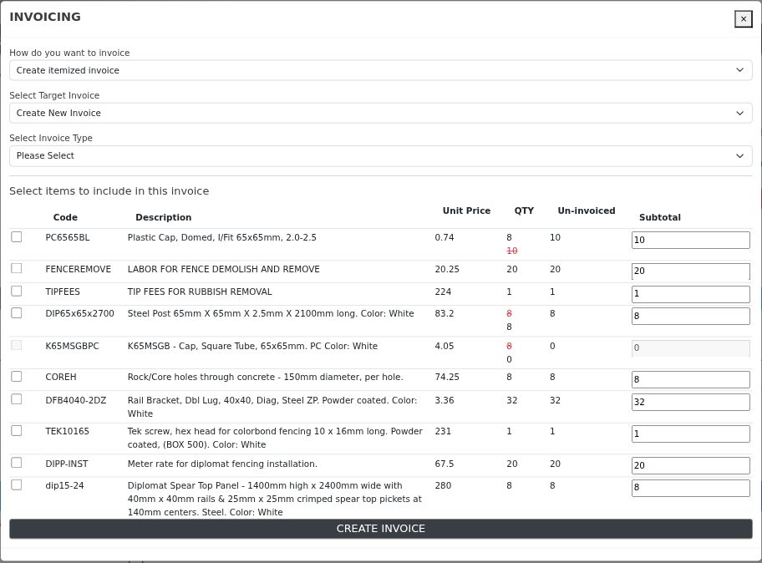The height and width of the screenshot is (563, 762).
Task: Enable the DIPP-INST installation row checkbox
Action: 17,463
